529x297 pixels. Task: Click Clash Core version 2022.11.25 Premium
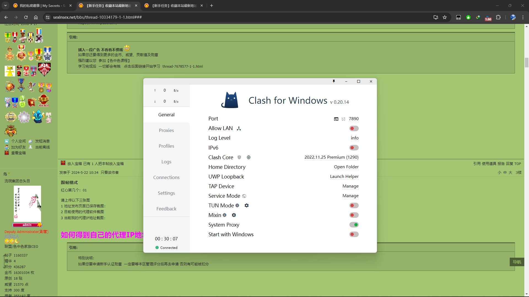331,157
